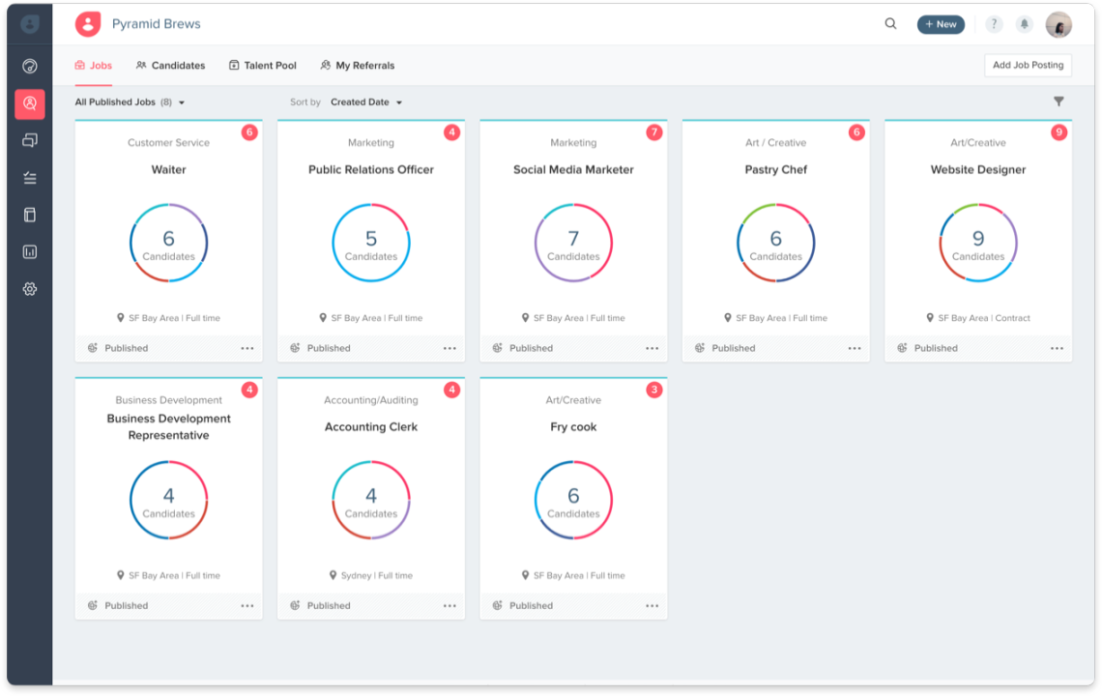Go to the My Referrals tab
The image size is (1102, 696).
coord(358,66)
